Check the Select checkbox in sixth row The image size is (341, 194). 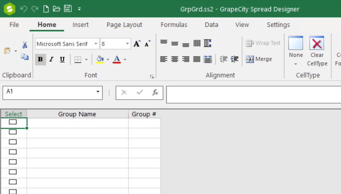pos(12,172)
